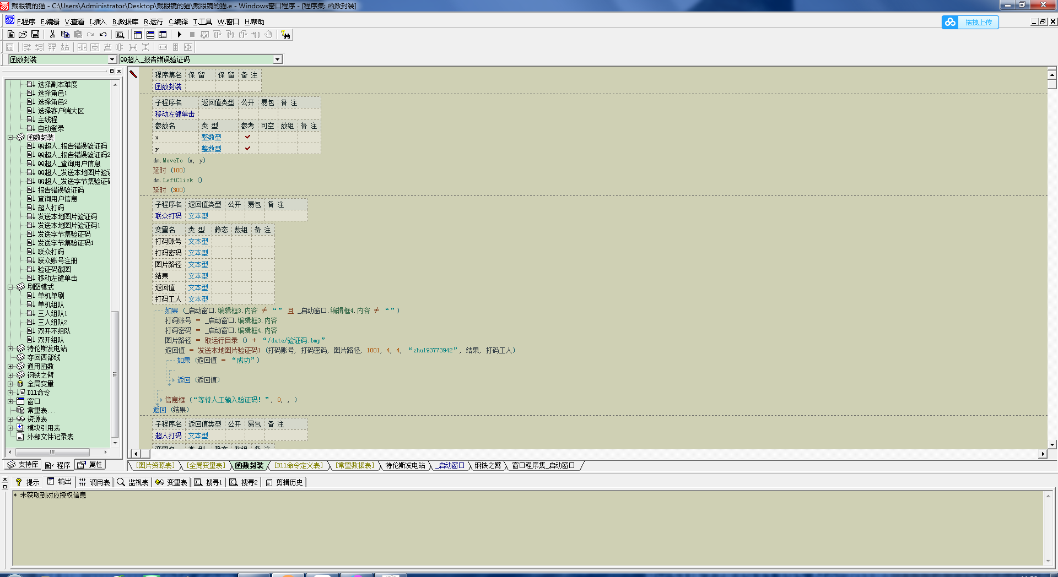
Task: Open the 监视表 tab
Action: [133, 482]
